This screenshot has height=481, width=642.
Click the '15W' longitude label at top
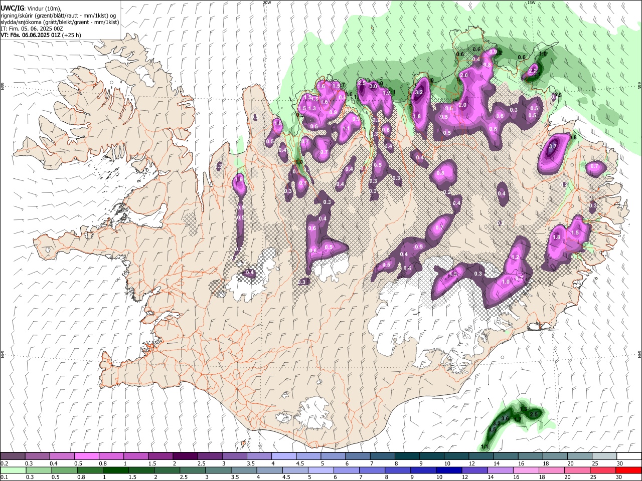531,3
